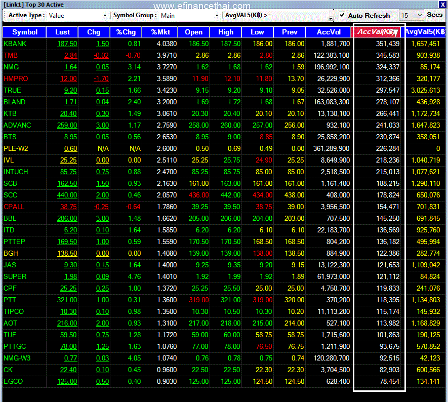The width and height of the screenshot is (448, 402).
Task: Click KBANK last price 187.50
Action: 67,44
